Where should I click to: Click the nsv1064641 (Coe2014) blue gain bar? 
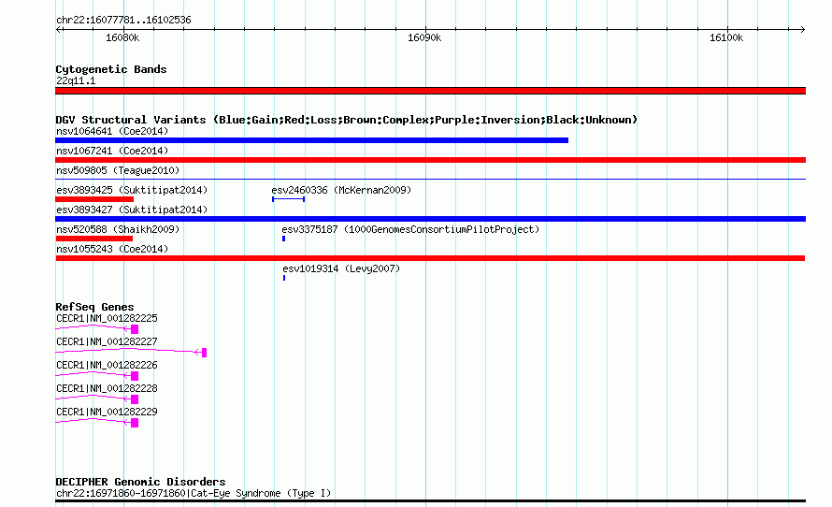311,140
